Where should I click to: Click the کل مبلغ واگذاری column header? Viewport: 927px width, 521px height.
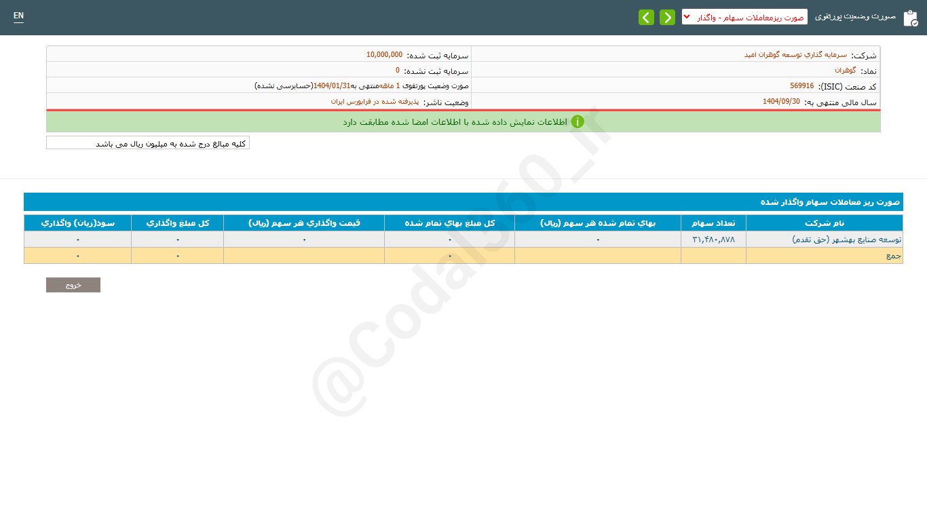(x=177, y=223)
